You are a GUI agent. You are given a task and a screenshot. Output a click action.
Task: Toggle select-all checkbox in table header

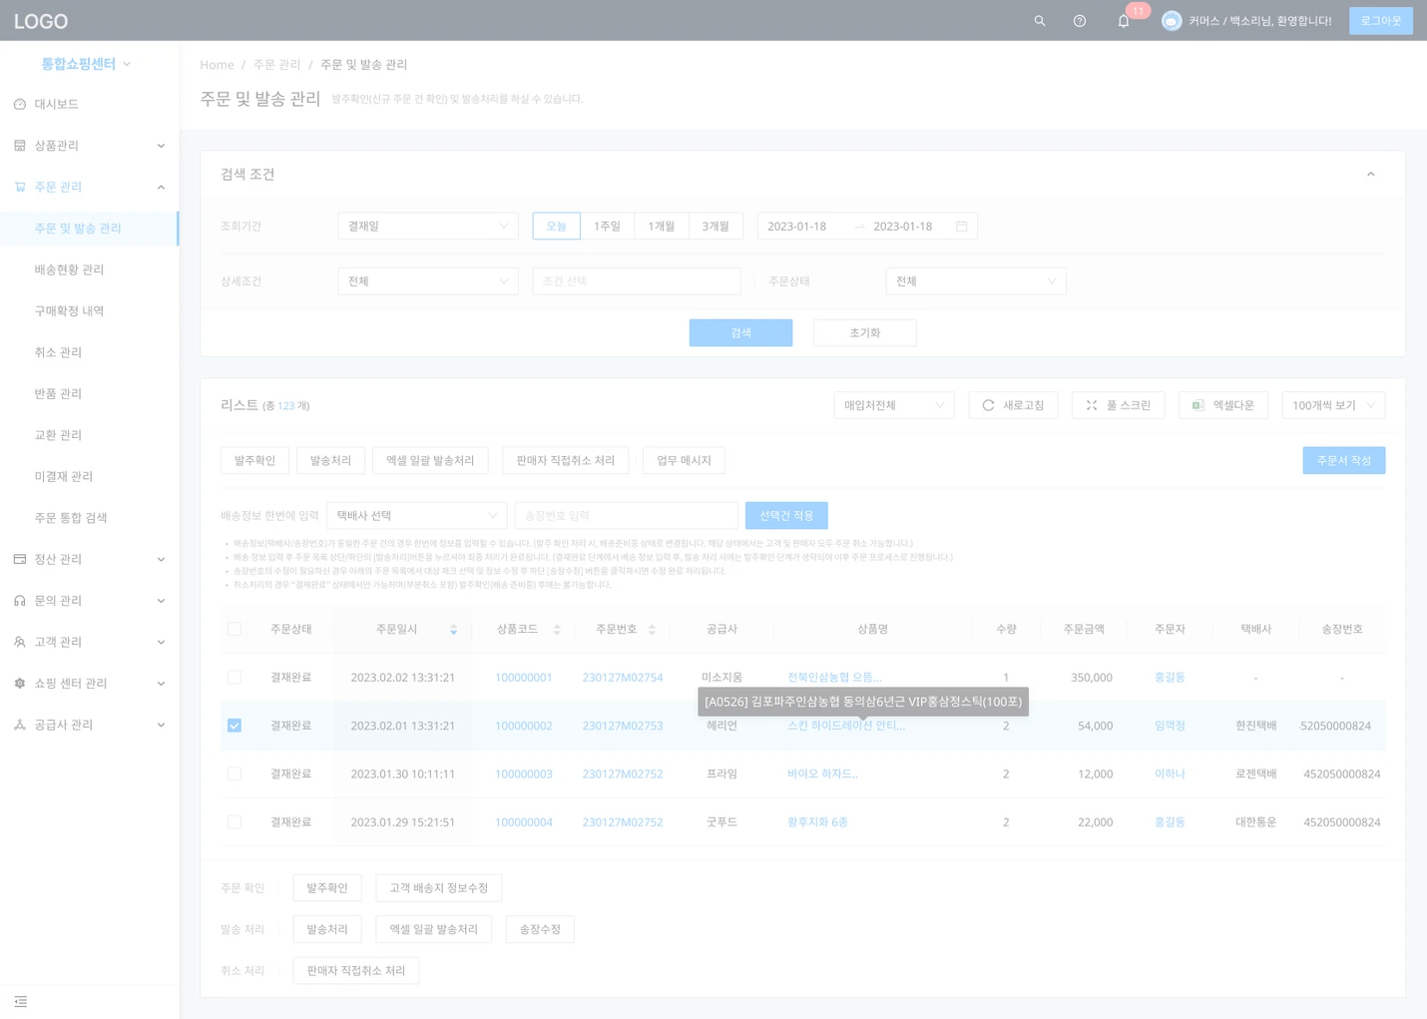click(x=235, y=629)
